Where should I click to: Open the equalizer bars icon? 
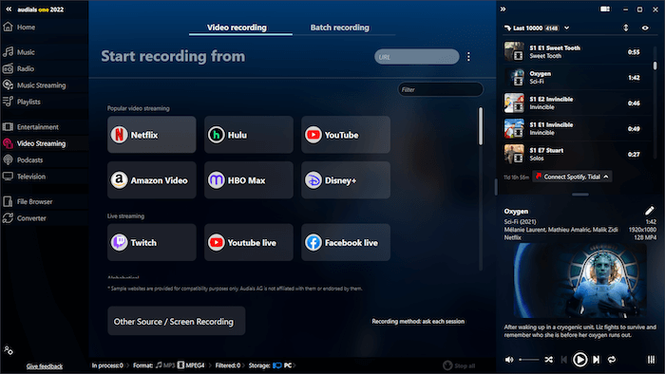(651, 360)
